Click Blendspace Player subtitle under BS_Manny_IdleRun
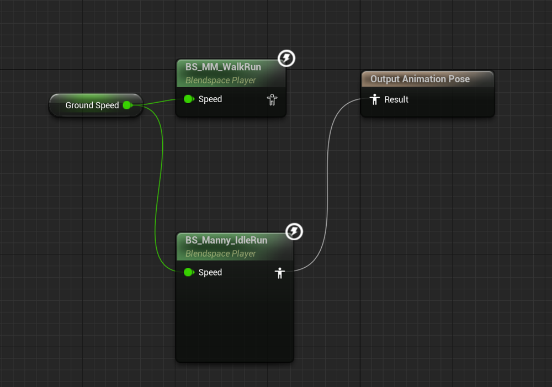This screenshot has height=387, width=552. (x=221, y=253)
